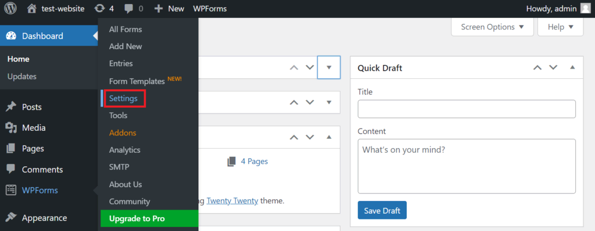Open test-website site link
The height and width of the screenshot is (231, 595).
(63, 8)
